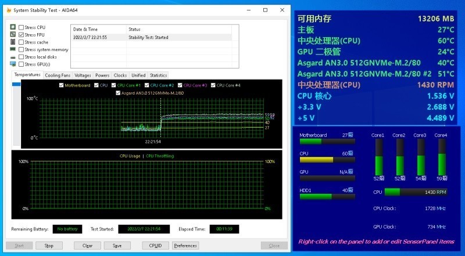Toggle the CPU Core #4 graph checkbox

(x=213, y=85)
